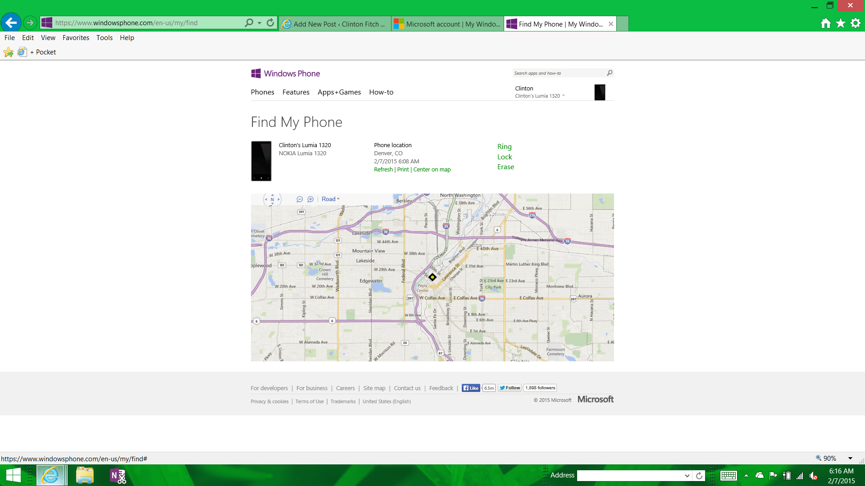Open the Contact us footer link

pyautogui.click(x=407, y=388)
